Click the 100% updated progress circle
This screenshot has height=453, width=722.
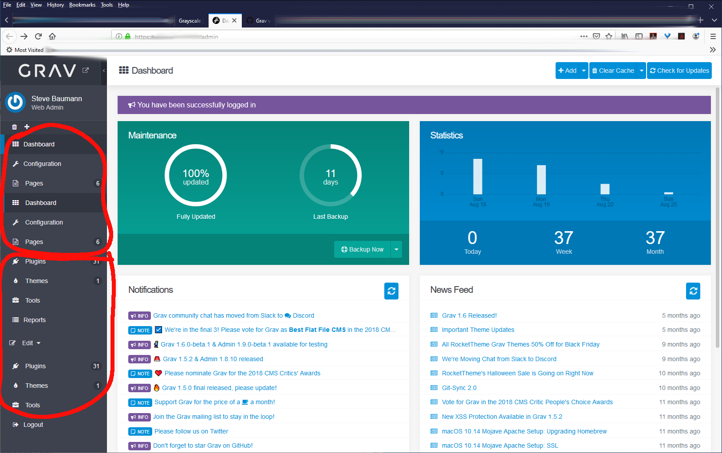(x=196, y=175)
